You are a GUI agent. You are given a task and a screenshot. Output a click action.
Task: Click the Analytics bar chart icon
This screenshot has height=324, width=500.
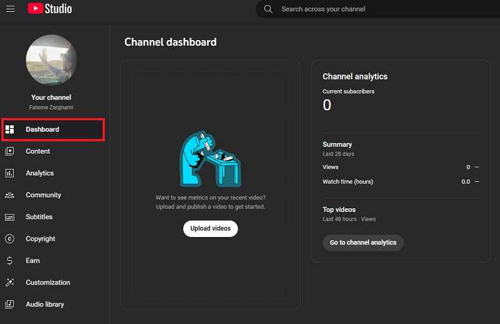pos(9,173)
